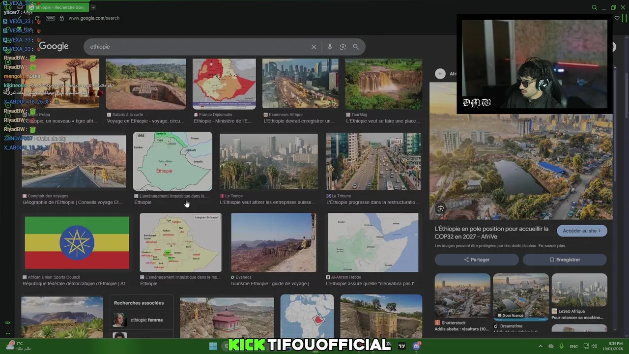Click République fédérale démocratique d'Éthiopie caption

pos(76,284)
